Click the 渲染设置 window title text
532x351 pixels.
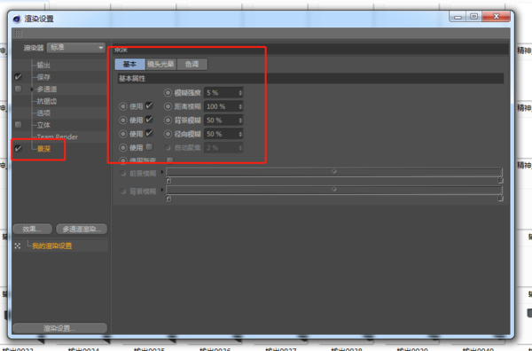coord(39,19)
